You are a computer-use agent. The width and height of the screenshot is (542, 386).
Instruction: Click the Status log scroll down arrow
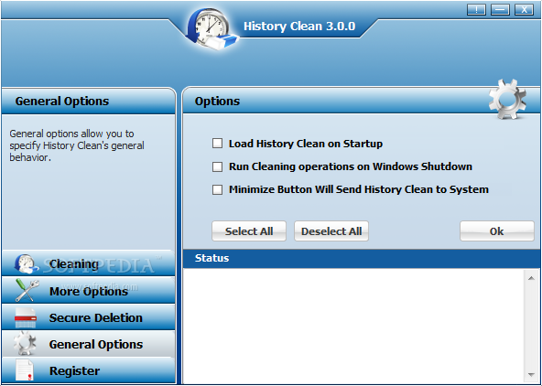(x=531, y=375)
